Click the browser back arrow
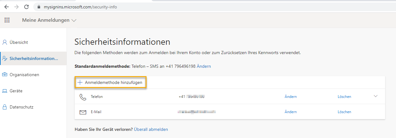 point(7,7)
